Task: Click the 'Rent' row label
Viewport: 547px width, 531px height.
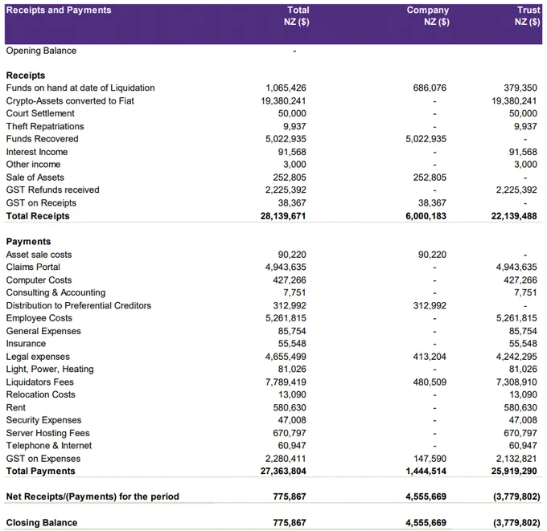Action: pos(16,407)
